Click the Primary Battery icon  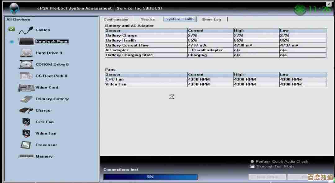click(x=26, y=99)
